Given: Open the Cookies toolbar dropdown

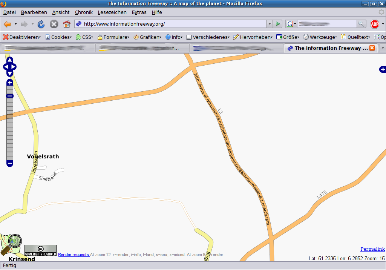Looking at the screenshot, I should [58, 37].
